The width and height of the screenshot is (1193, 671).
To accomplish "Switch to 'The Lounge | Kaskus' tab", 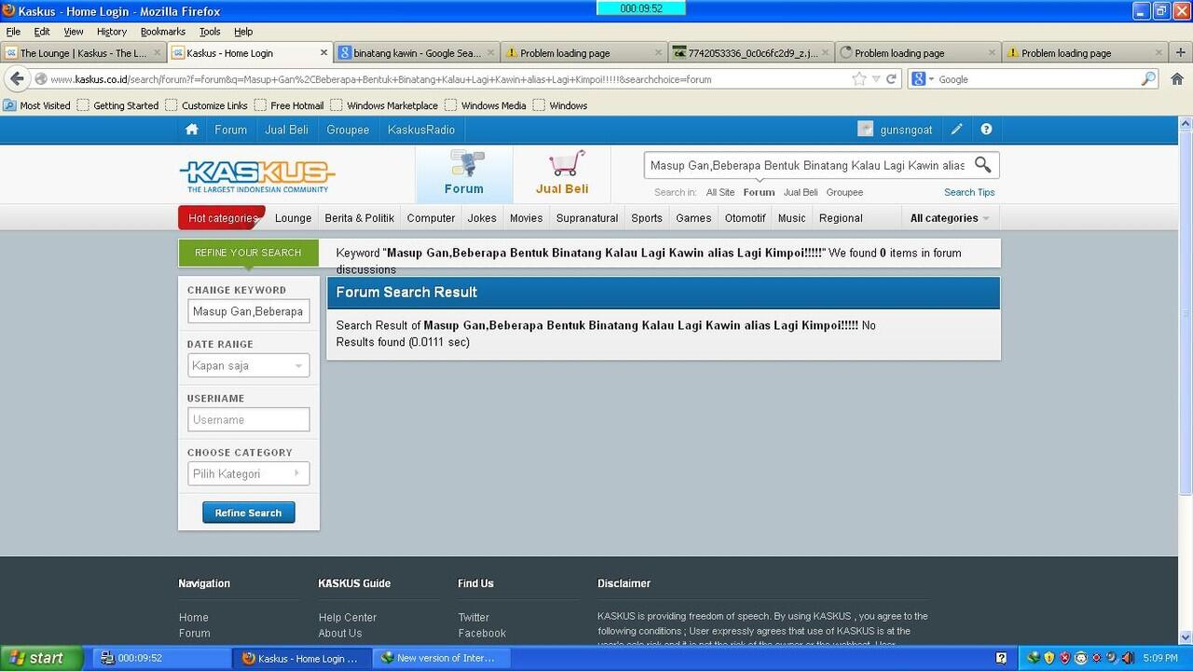I will [x=84, y=53].
